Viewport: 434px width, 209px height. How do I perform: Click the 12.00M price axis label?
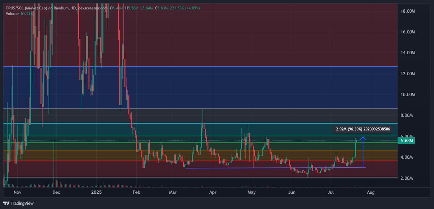pos(408,74)
